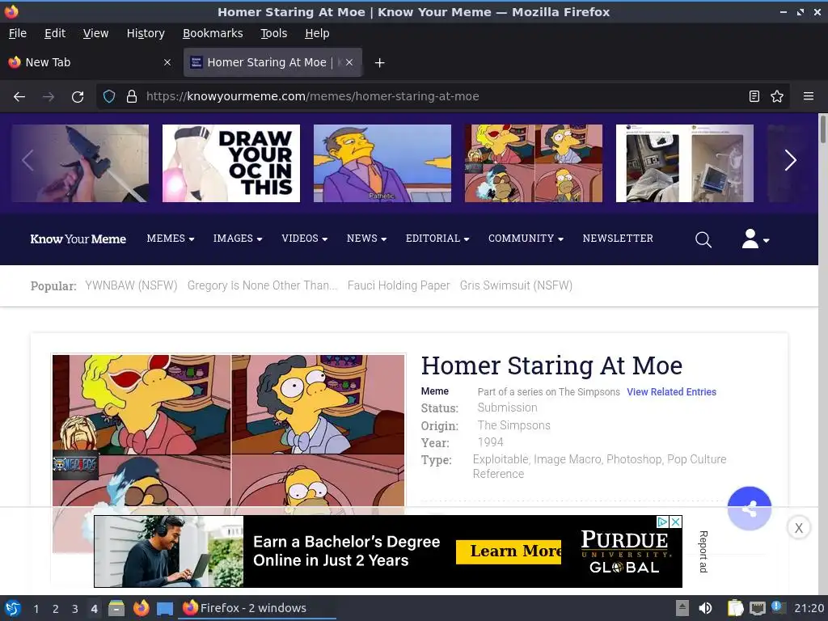The image size is (828, 621).
Task: Dismiss the bottom ad with X button
Action: click(798, 527)
